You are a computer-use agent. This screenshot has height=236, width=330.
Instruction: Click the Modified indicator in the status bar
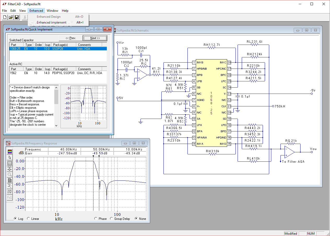pyautogui.click(x=291, y=233)
